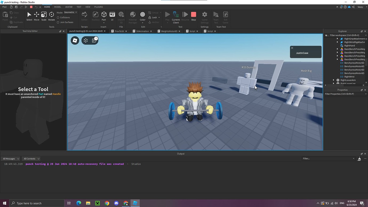Click the Color tool icon

142,15
